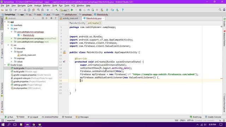Toggle tool window buttons in status bar corner
This screenshot has height=127, width=226.
(x=2, y=120)
